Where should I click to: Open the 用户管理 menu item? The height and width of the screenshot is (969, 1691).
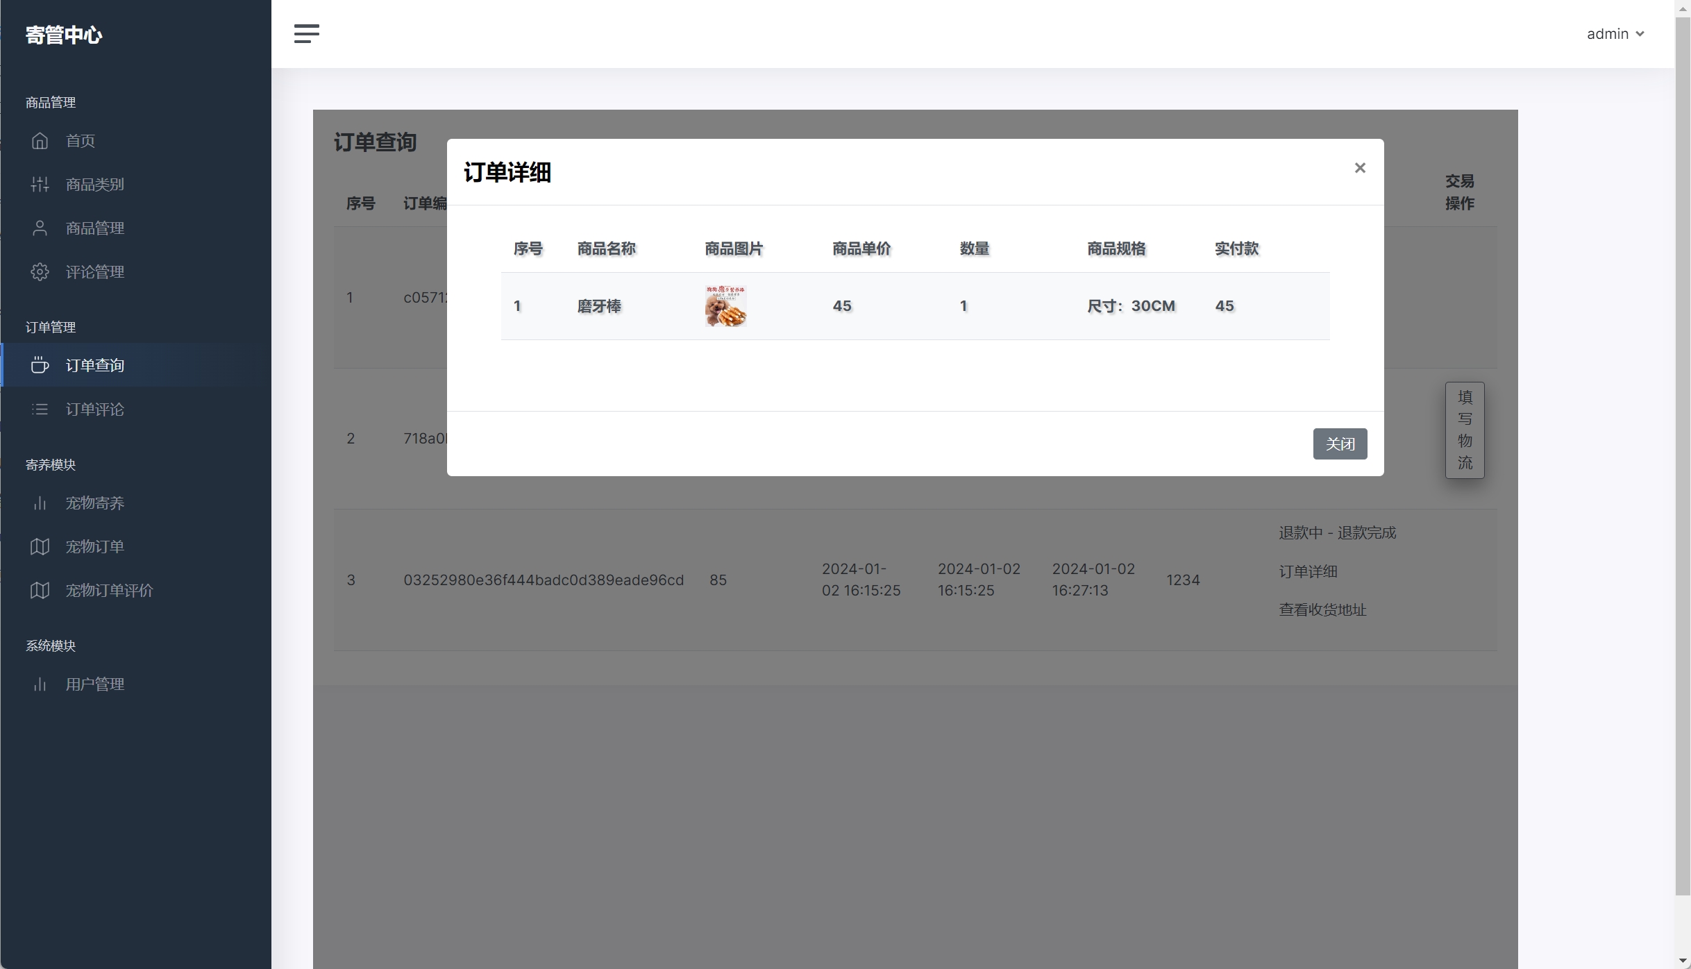tap(95, 684)
